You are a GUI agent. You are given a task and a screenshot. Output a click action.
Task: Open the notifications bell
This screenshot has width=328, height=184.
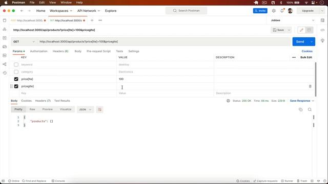282,11
